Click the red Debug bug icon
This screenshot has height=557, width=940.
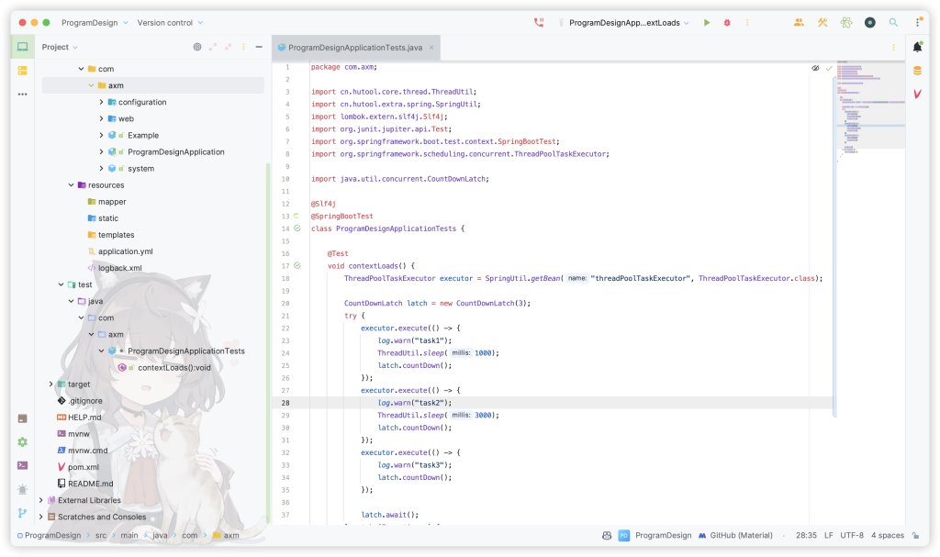tap(727, 22)
